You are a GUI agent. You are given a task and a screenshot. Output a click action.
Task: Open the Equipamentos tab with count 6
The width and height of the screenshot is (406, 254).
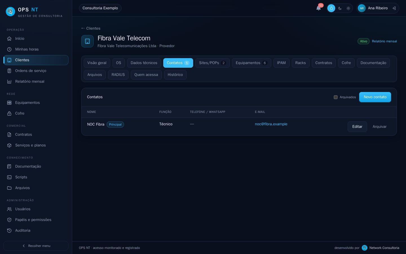251,63
